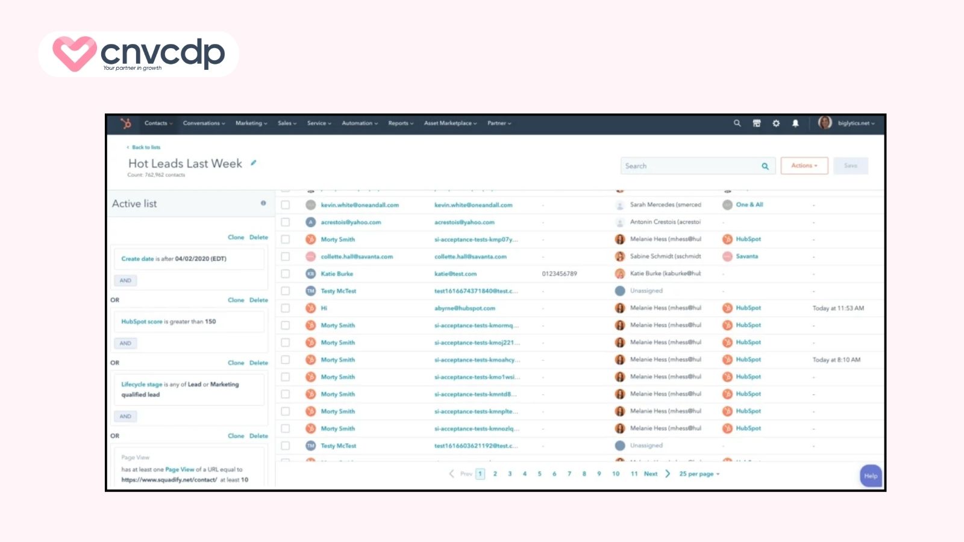
Task: Open the Service dropdown menu
Action: (x=319, y=123)
